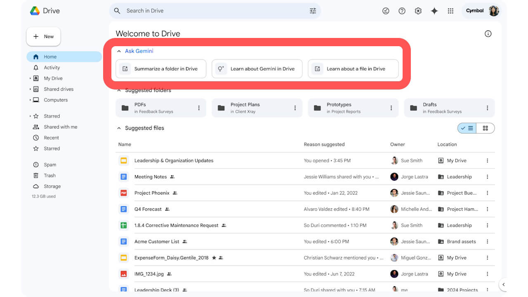Collapse the Suggested files section
Image resolution: width=528 pixels, height=297 pixels.
pyautogui.click(x=119, y=128)
